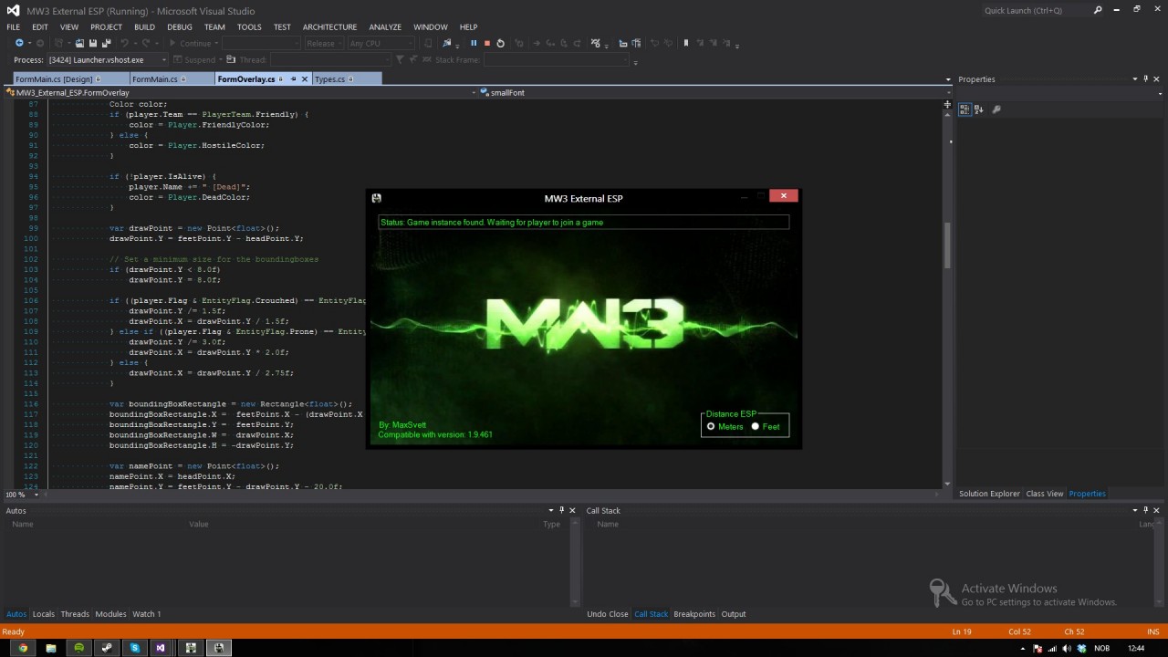
Task: Open Spotify from taskbar
Action: (x=78, y=648)
